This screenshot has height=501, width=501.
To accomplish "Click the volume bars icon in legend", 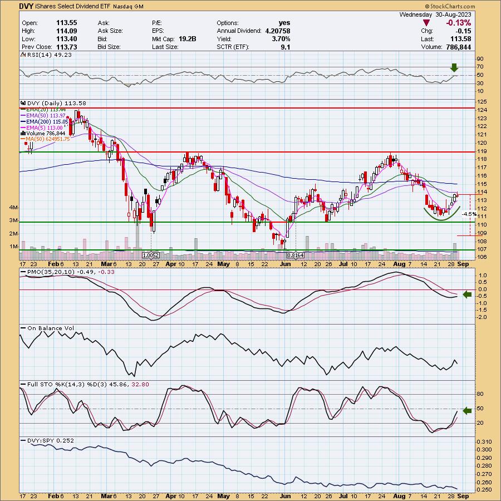I will (x=23, y=133).
